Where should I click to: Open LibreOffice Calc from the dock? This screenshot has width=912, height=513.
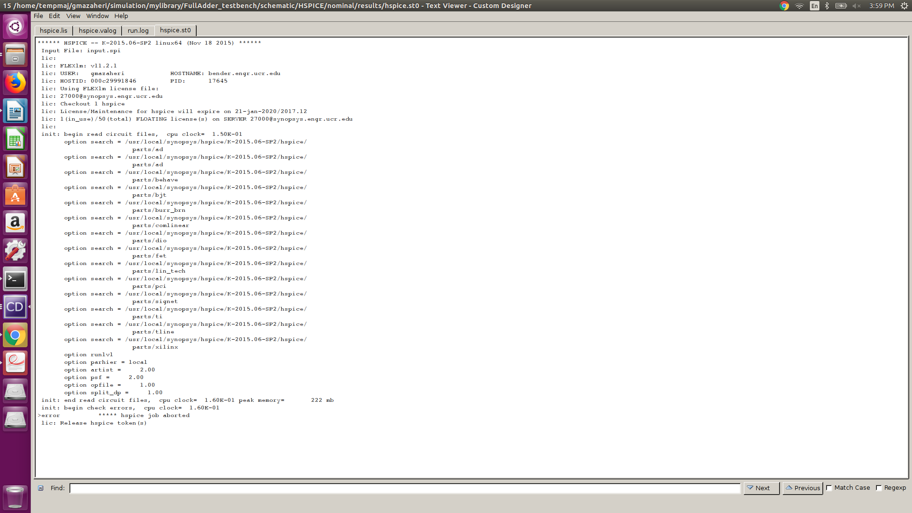[x=15, y=139]
